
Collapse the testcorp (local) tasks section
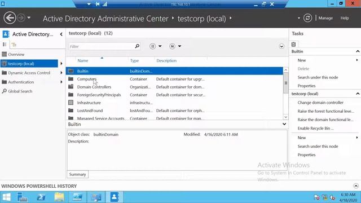tap(358, 94)
